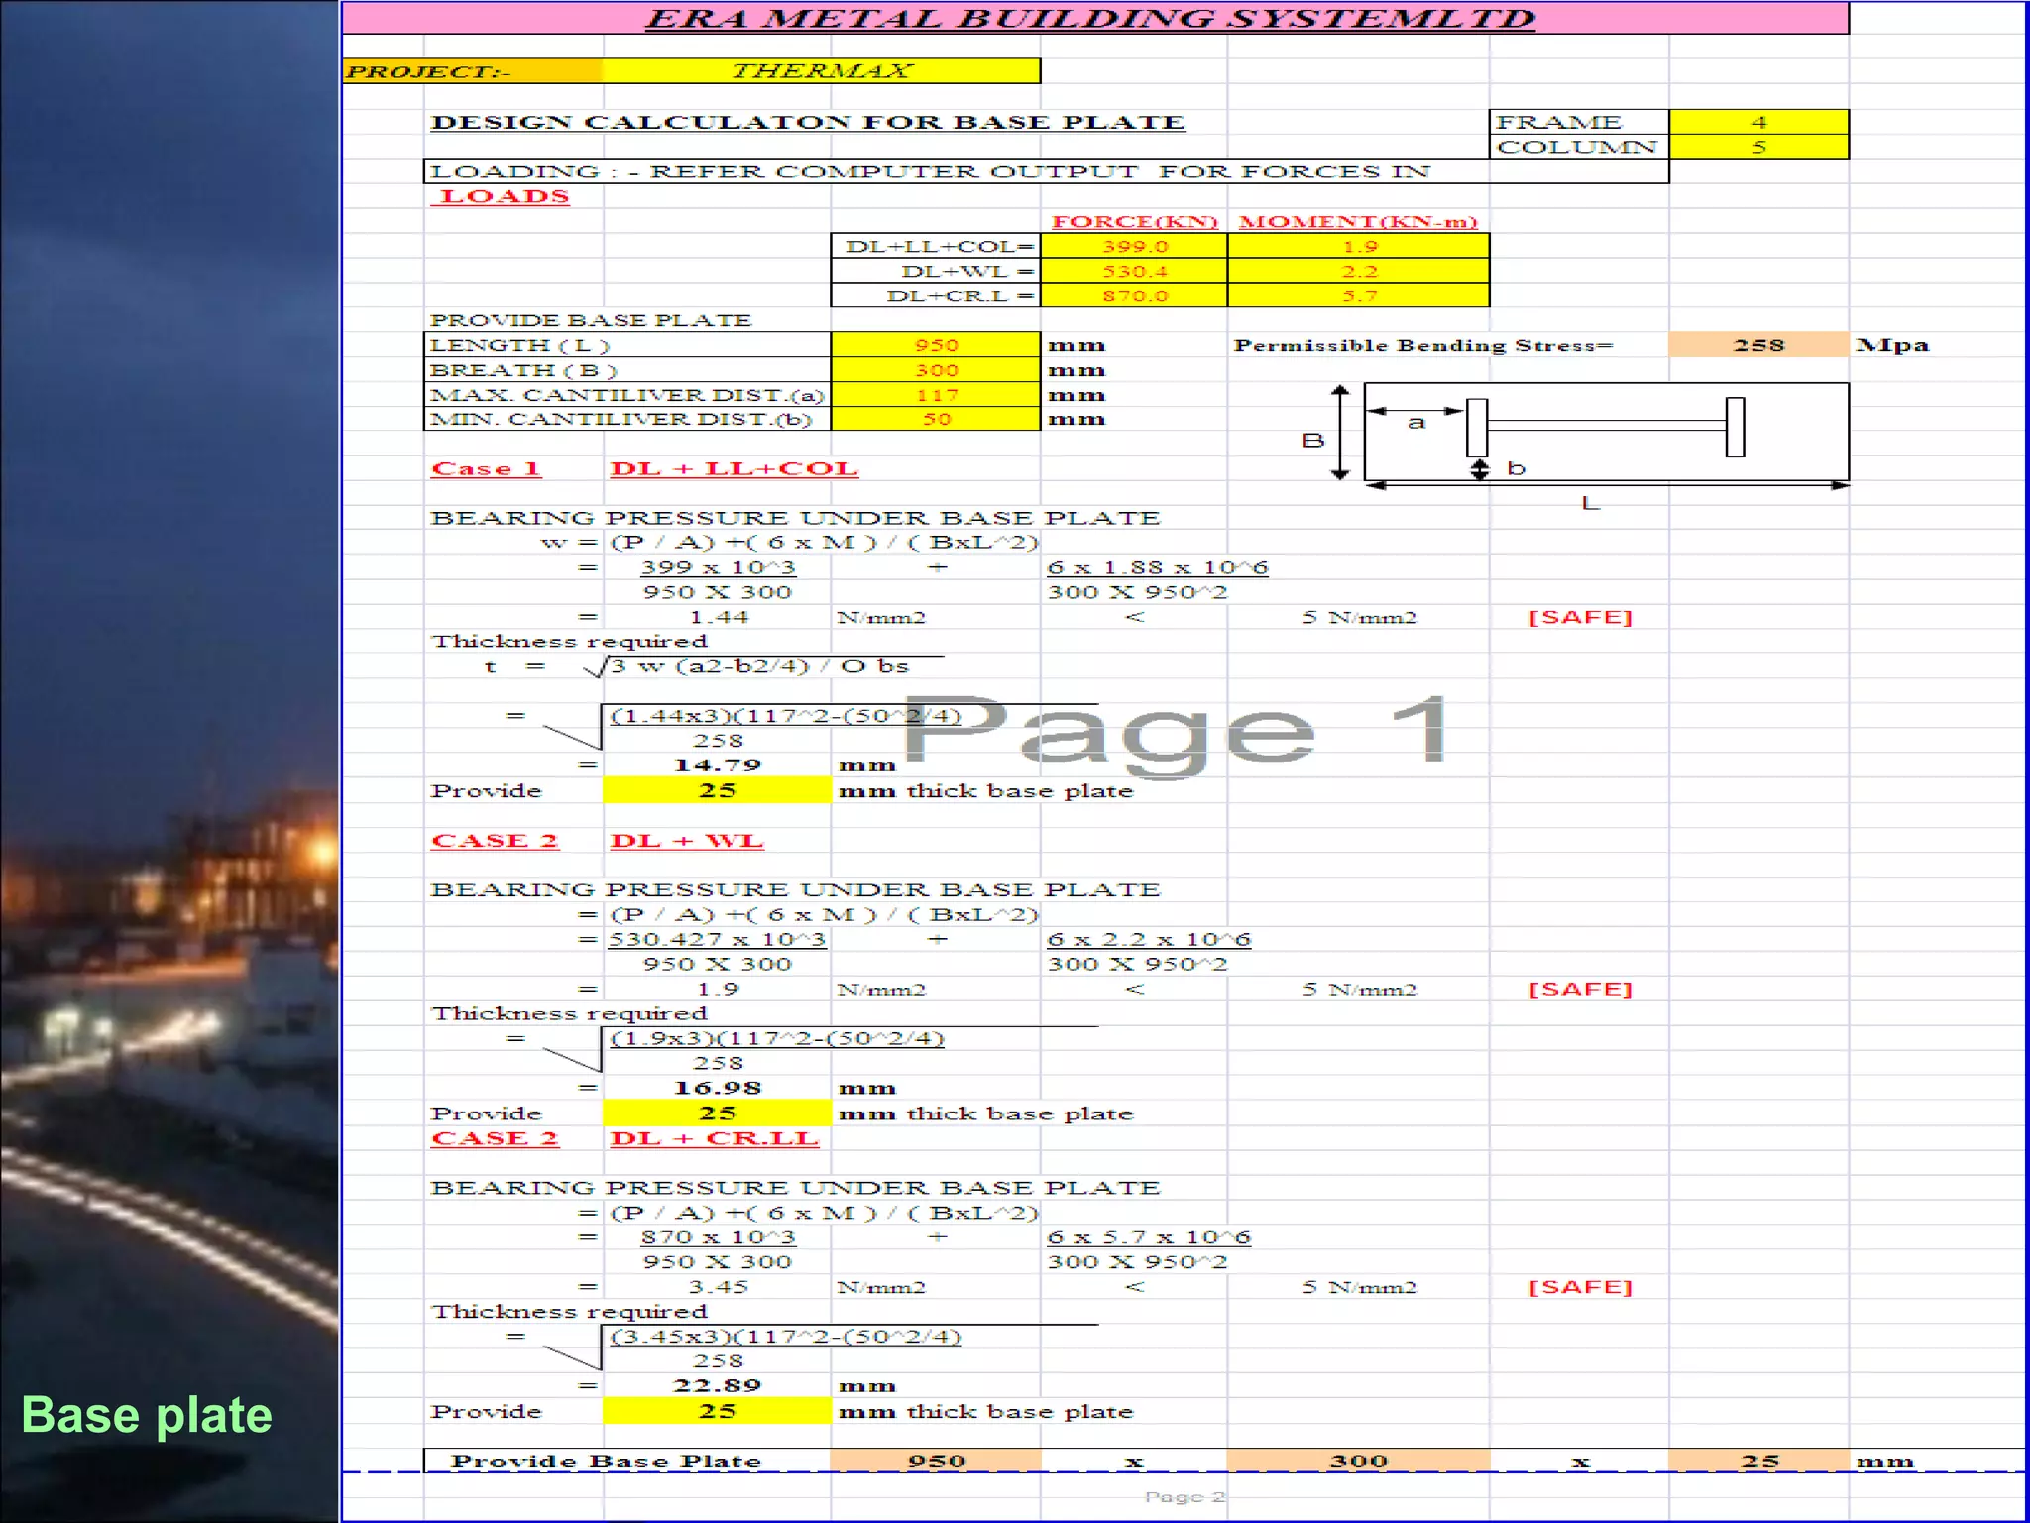2030x1523 pixels.
Task: Click Permissible Bending Stress value 258
Action: tap(1758, 345)
